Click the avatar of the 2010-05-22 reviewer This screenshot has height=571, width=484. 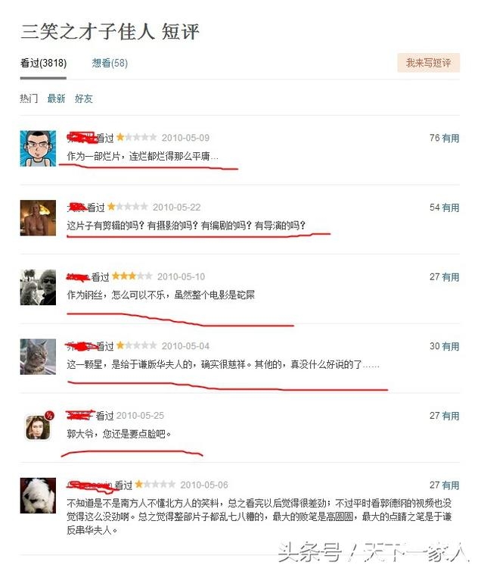(38, 218)
